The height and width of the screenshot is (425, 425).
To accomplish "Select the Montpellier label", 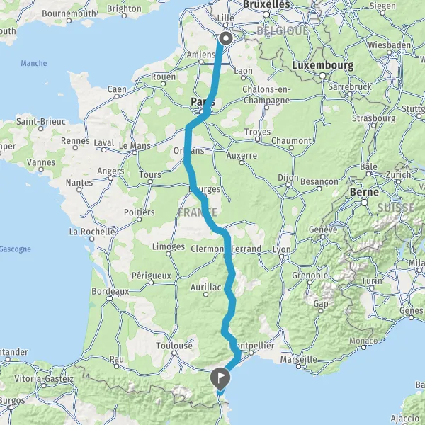I will click(251, 346).
